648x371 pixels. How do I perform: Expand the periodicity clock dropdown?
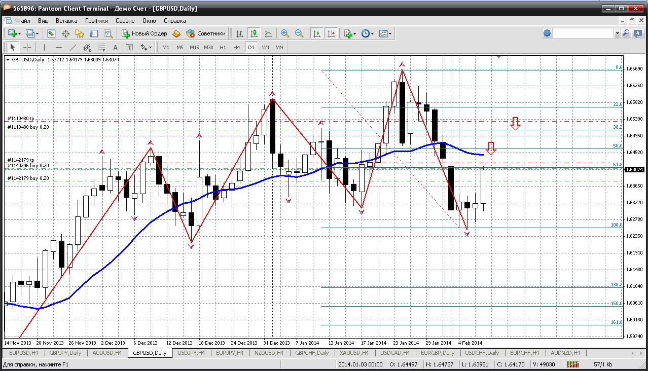click(x=368, y=33)
